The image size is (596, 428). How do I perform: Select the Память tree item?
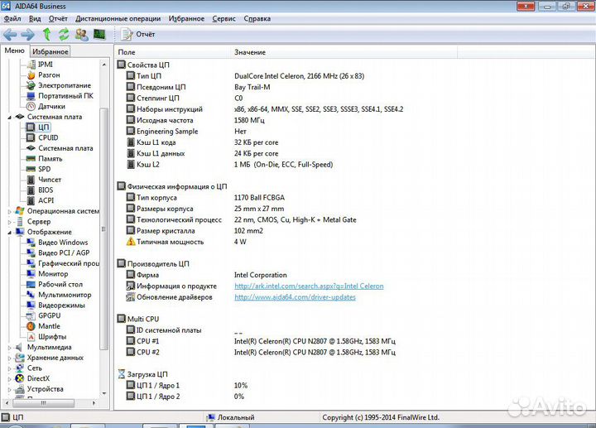50,158
